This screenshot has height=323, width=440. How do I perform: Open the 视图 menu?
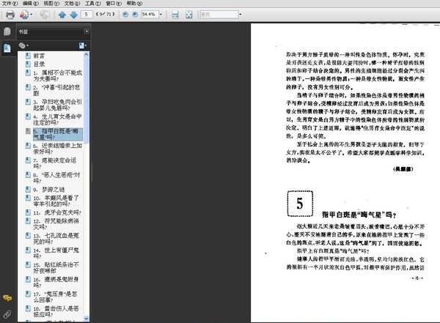(51, 4)
